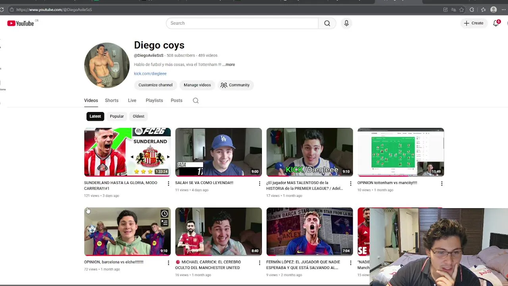Open El jugador MAS TALENTOSO title
The width and height of the screenshot is (508, 286).
pos(304,186)
